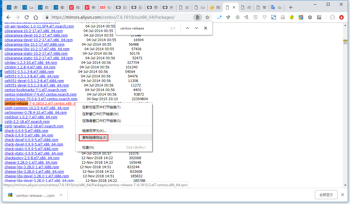Choose 检查(N) from the context menu

(88, 148)
